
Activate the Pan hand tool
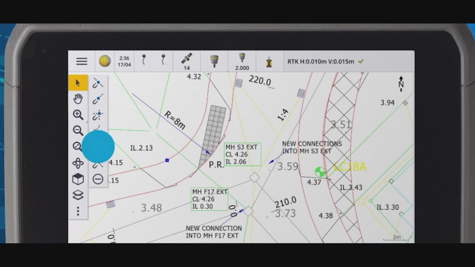coord(78,99)
